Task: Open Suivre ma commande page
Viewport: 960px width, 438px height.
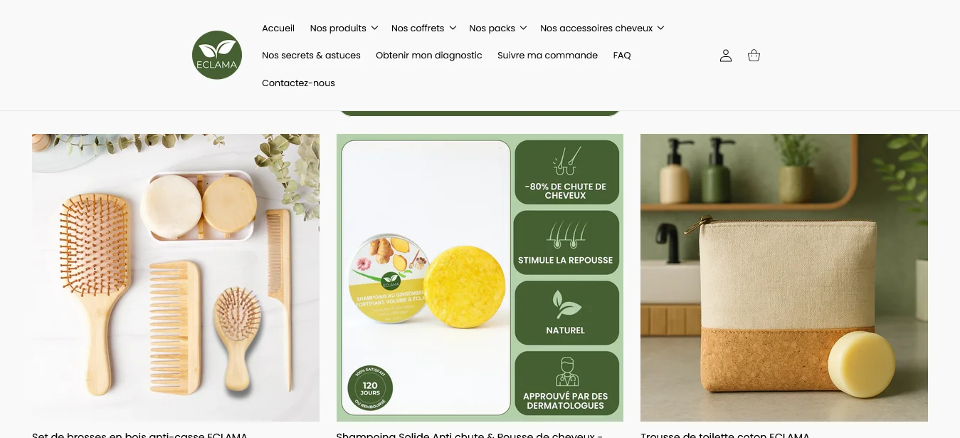Action: 547,56
